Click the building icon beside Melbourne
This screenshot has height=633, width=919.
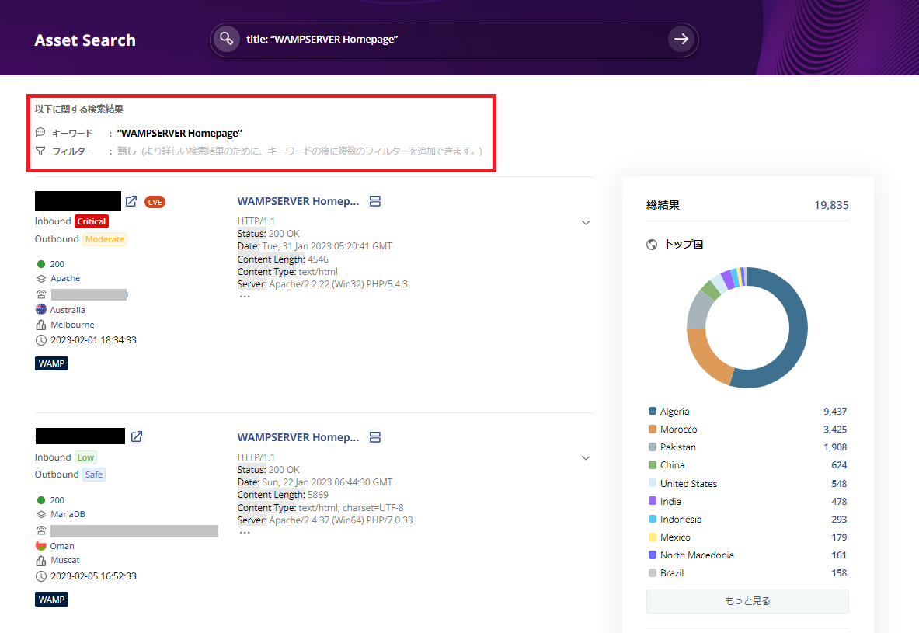click(41, 325)
